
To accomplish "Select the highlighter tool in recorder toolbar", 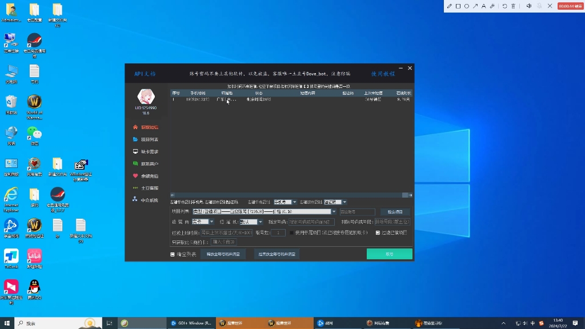I will tap(492, 6).
